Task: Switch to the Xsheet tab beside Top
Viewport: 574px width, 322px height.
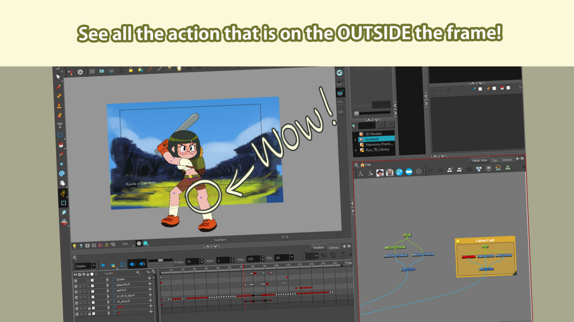Action: (x=507, y=160)
